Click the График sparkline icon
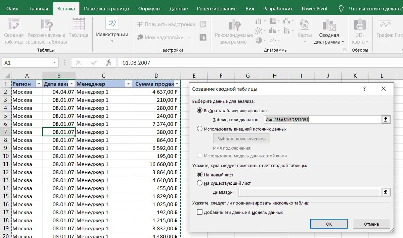Screen dimensions: 403x238 (x=385, y=24)
